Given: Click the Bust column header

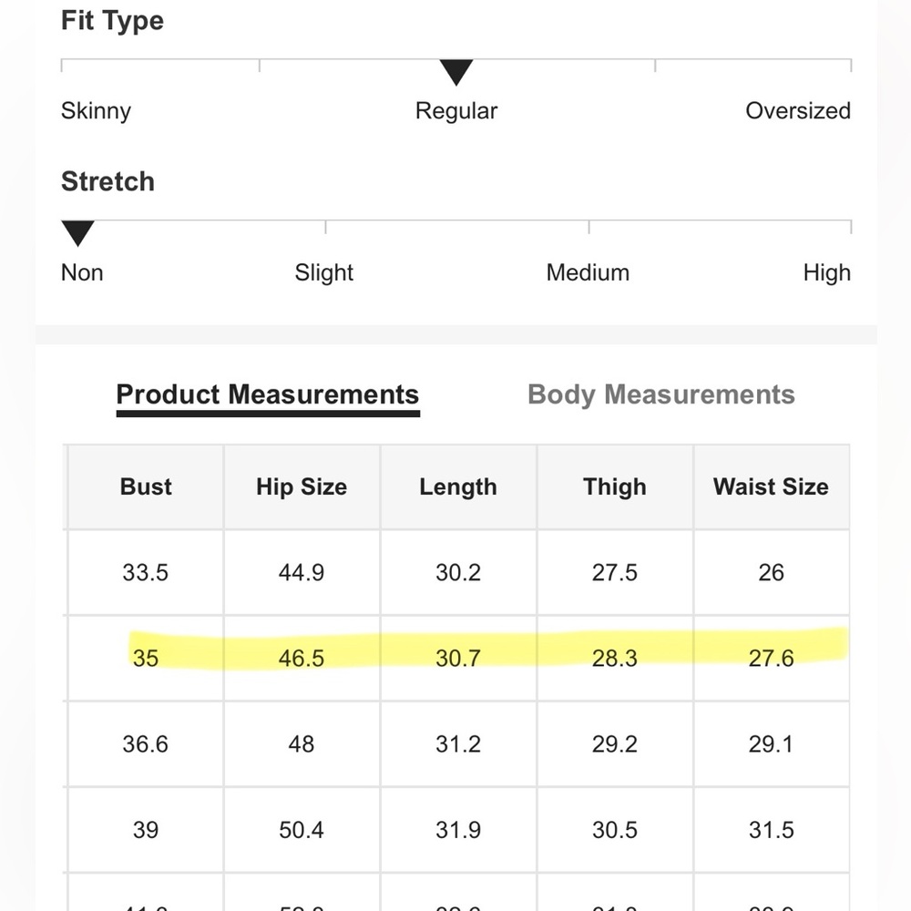Looking at the screenshot, I should (146, 486).
